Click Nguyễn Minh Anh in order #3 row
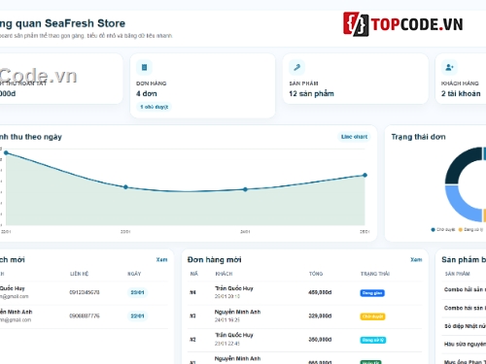The width and height of the screenshot is (486, 364). (x=237, y=312)
